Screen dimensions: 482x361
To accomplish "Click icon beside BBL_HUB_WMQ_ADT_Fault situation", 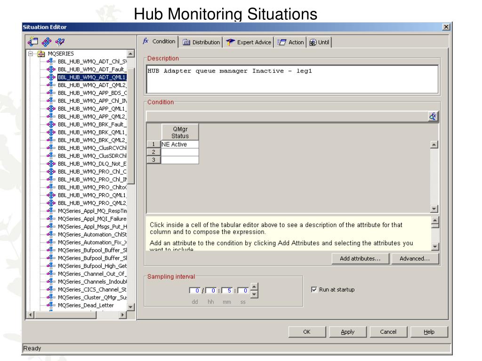I will coord(51,70).
